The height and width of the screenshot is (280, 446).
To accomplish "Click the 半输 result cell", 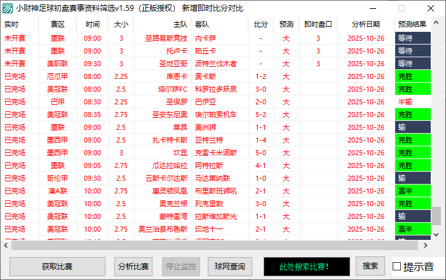I will pos(412,102).
